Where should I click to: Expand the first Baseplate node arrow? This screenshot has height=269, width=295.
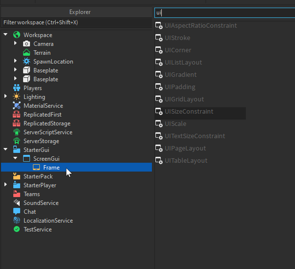click(x=16, y=70)
